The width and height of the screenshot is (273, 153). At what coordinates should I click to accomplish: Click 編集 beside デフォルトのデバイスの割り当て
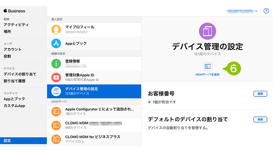tap(260, 119)
